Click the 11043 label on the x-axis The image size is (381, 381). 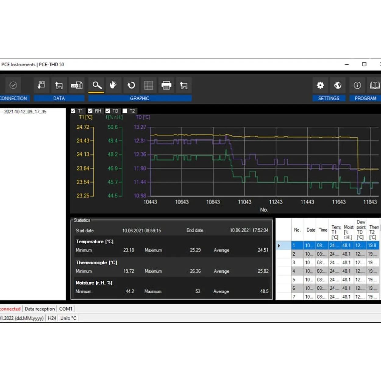pos(244,202)
